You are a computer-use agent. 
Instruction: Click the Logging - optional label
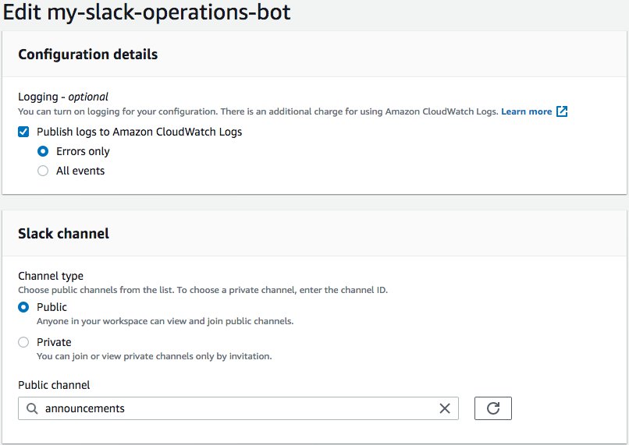(x=63, y=97)
